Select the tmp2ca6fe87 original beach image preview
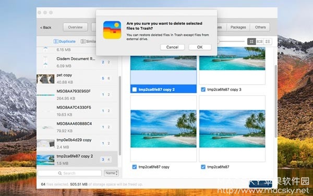This screenshot has height=196, width=313. click(x=232, y=129)
